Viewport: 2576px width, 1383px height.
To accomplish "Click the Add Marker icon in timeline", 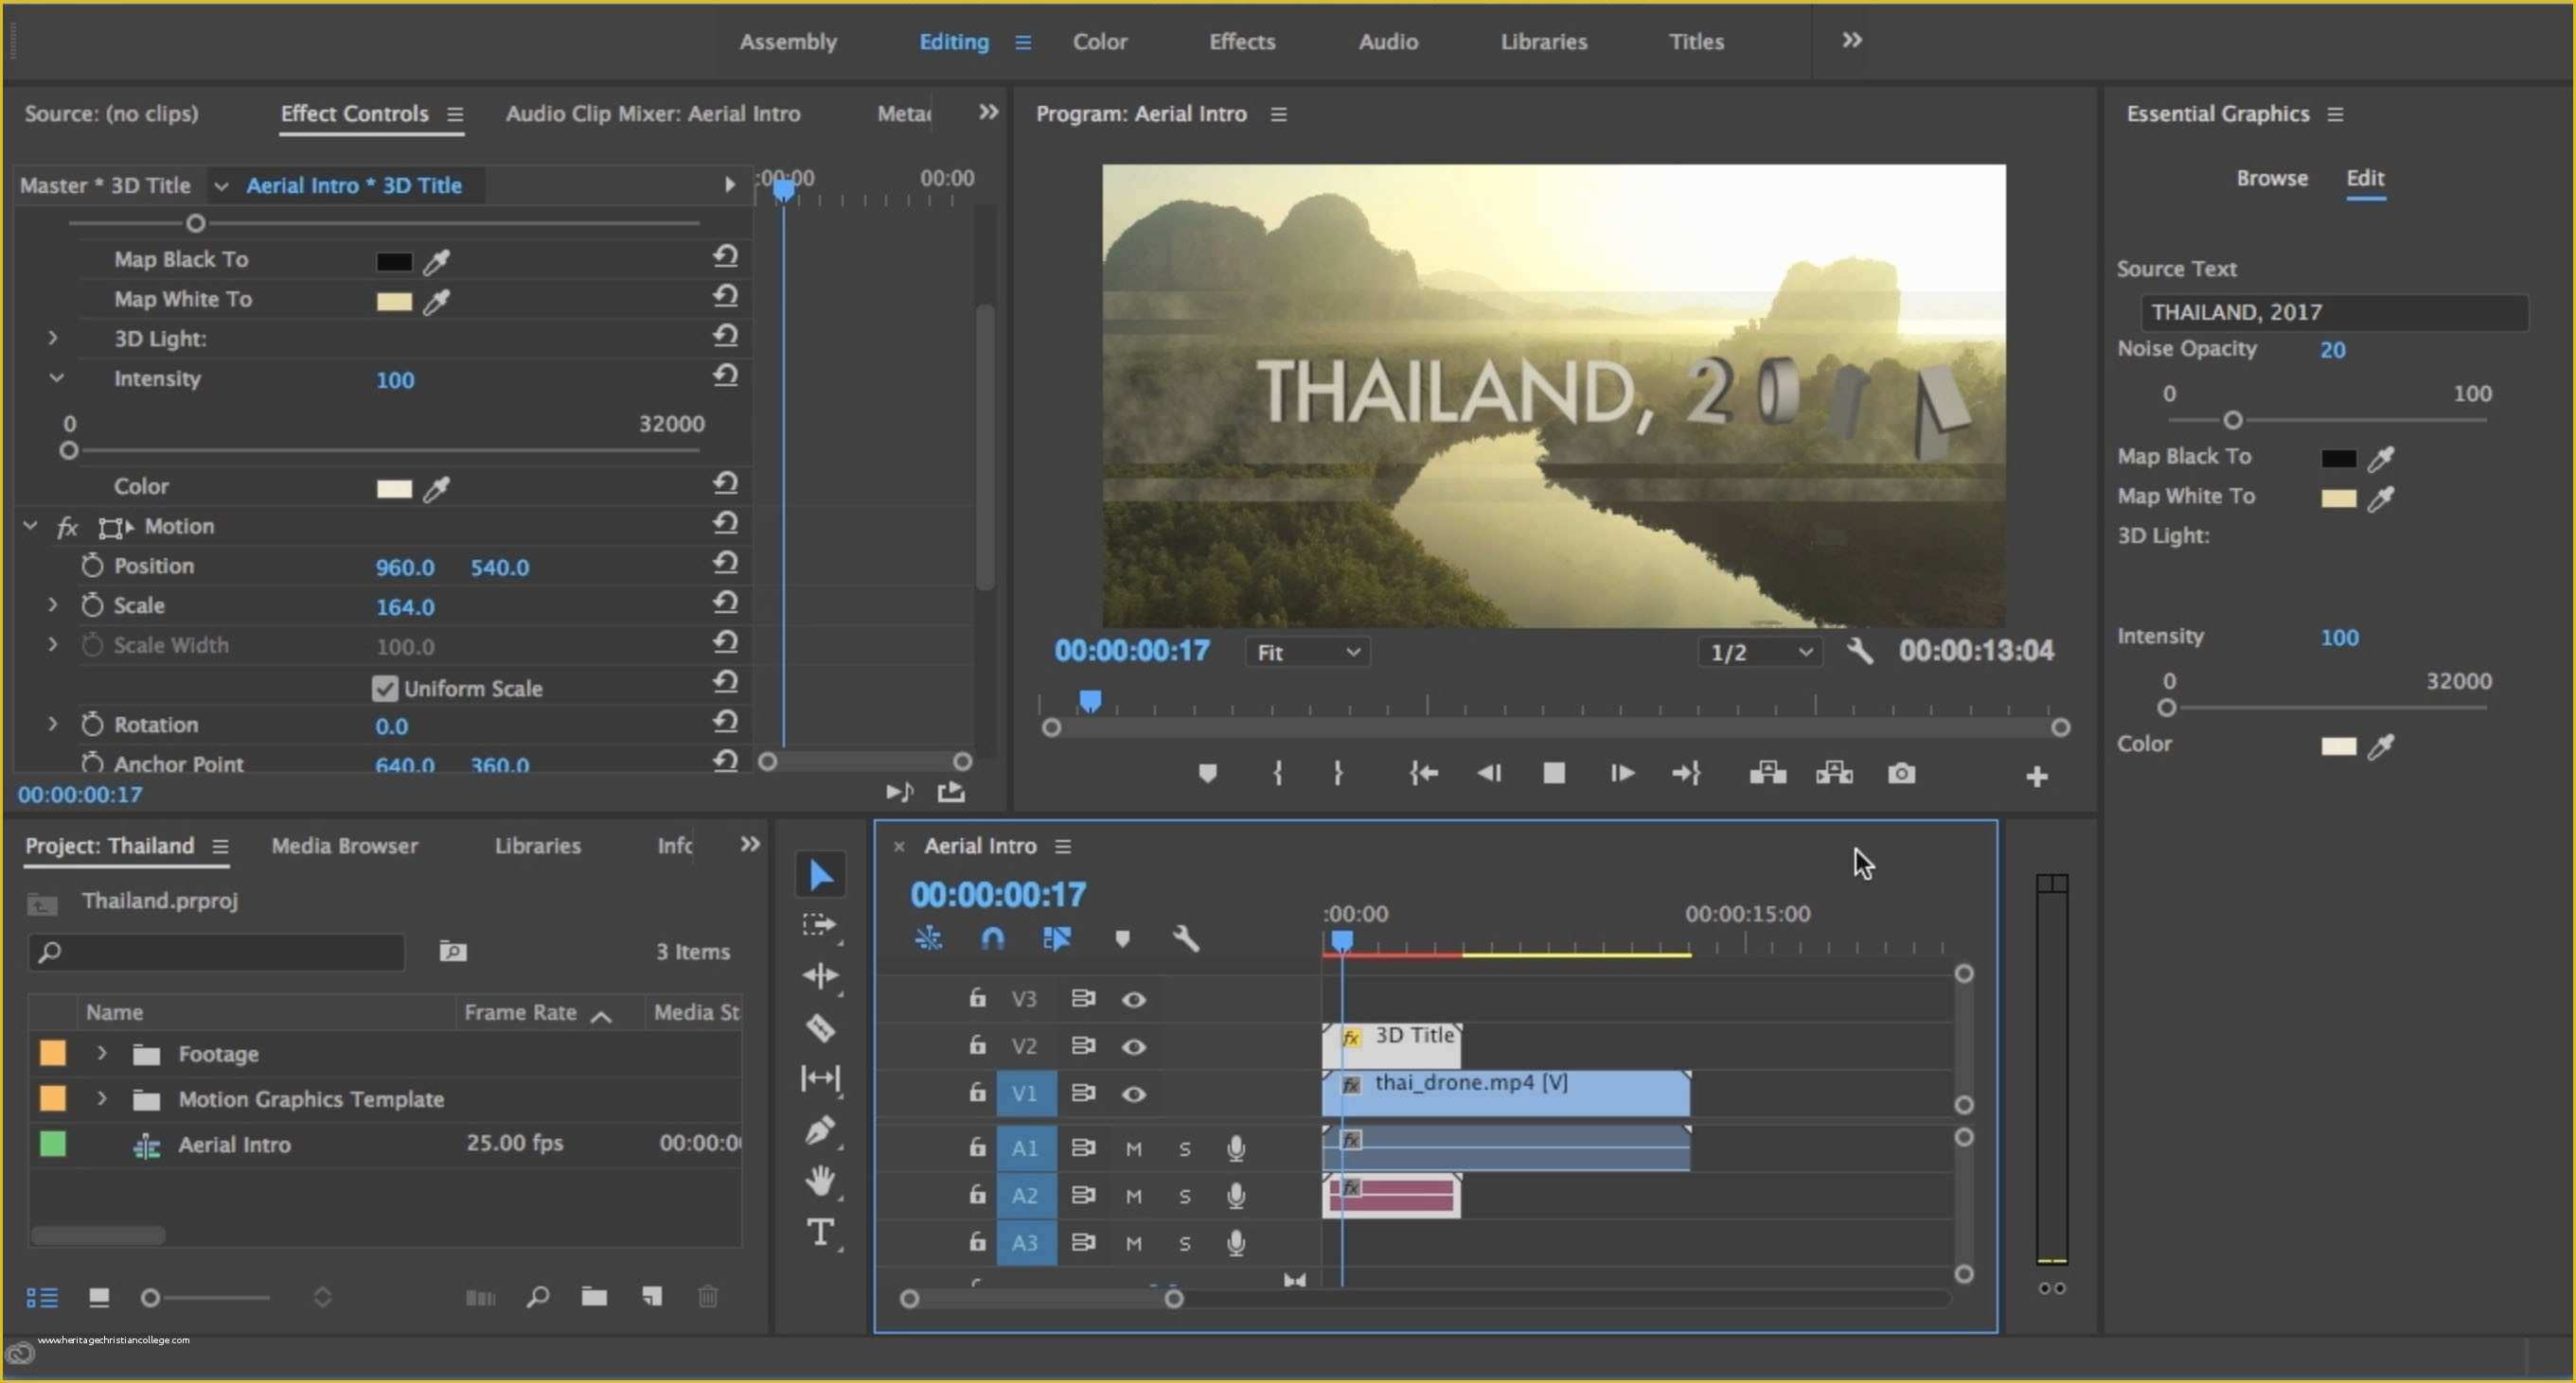I will (1123, 938).
